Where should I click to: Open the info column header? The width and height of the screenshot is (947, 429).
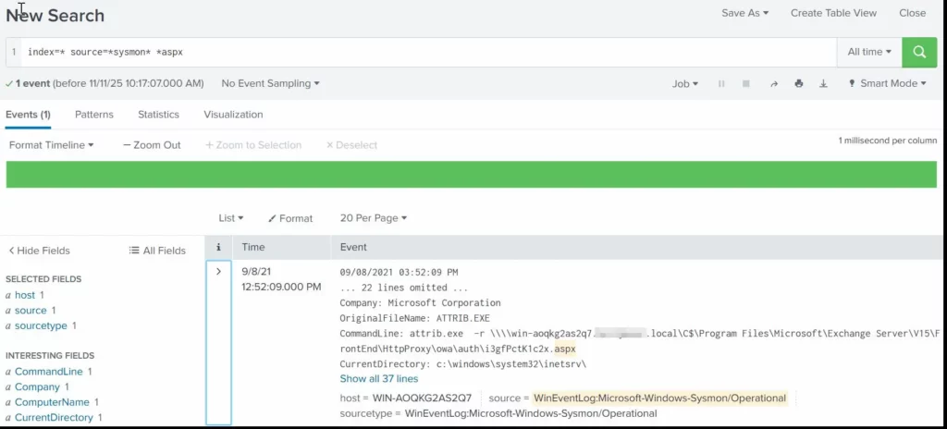tap(218, 247)
